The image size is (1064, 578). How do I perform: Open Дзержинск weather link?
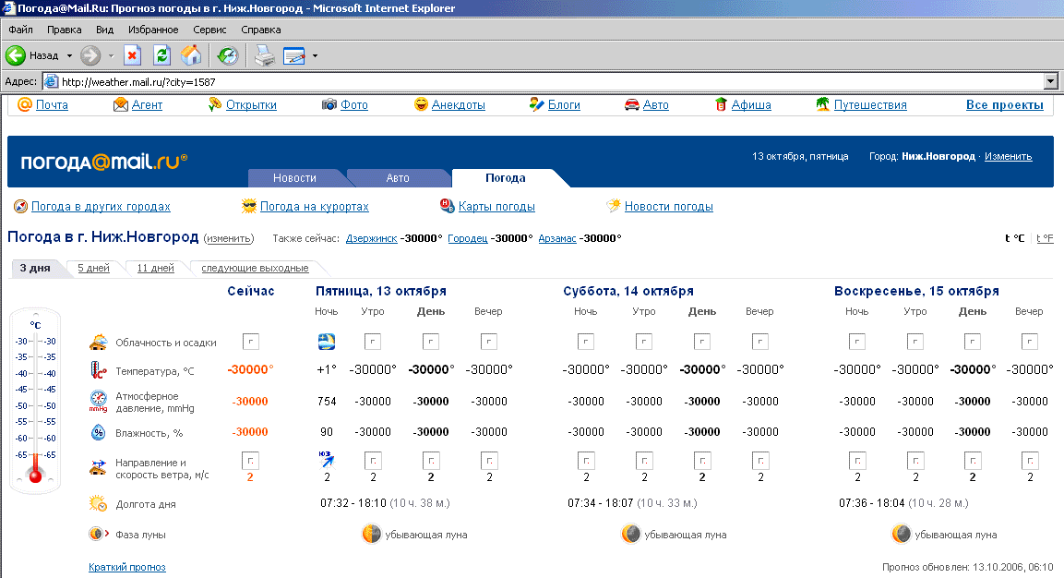[x=371, y=238]
